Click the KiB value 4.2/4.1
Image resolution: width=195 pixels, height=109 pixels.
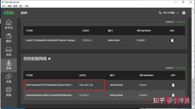tap(143, 85)
